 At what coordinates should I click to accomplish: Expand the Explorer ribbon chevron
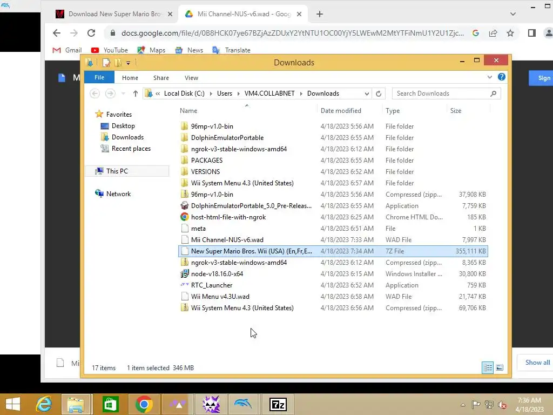pyautogui.click(x=489, y=77)
